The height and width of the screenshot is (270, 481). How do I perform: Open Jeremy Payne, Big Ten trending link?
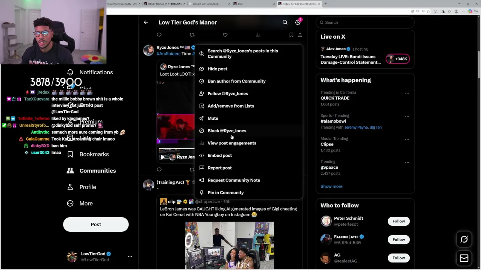pos(363,127)
